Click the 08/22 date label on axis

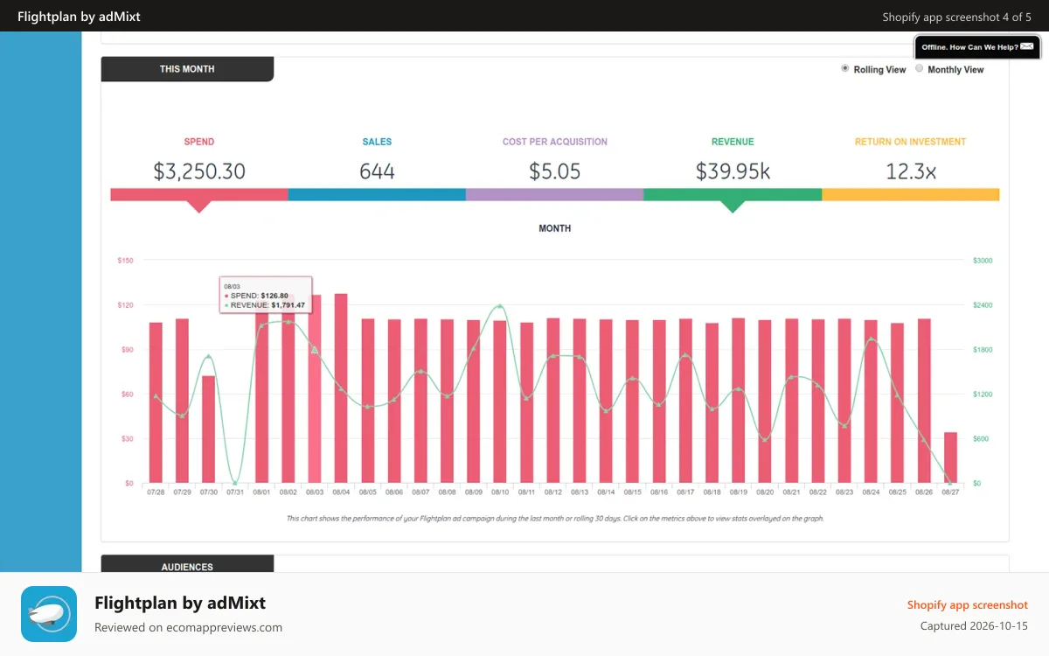tap(818, 492)
